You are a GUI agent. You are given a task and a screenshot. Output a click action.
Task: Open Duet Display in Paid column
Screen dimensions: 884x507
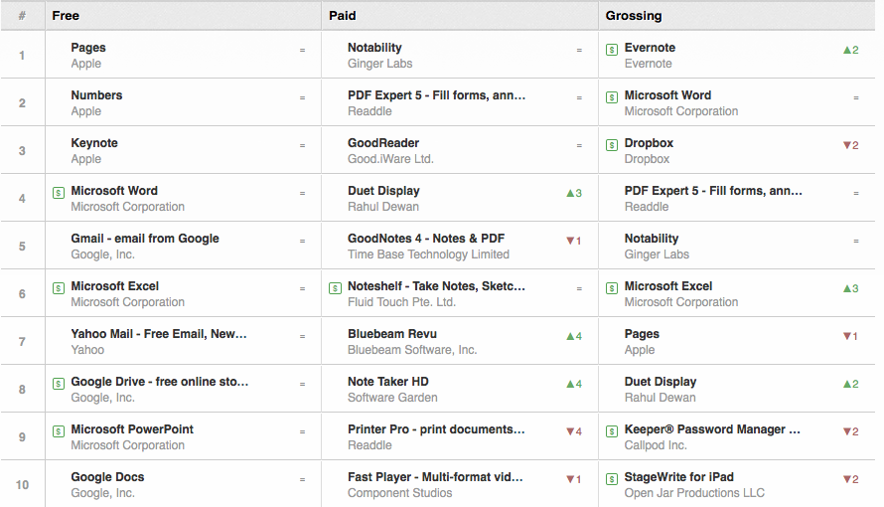point(384,191)
